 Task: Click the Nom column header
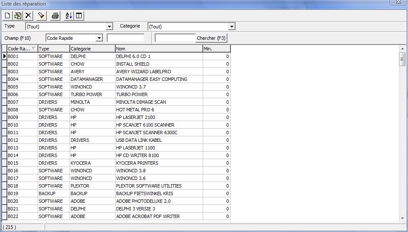tap(159, 49)
